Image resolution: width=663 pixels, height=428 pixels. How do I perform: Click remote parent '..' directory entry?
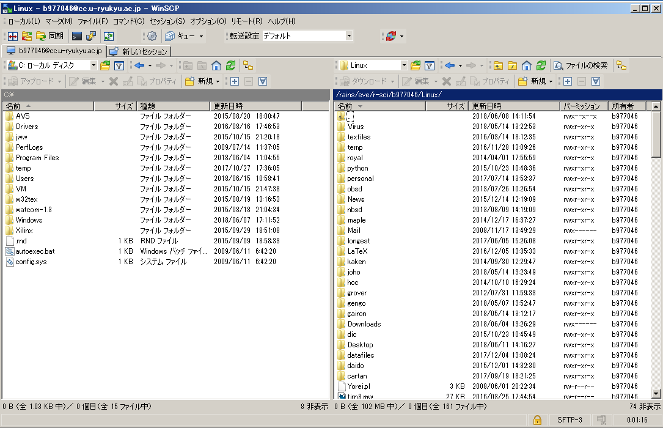[x=350, y=116]
